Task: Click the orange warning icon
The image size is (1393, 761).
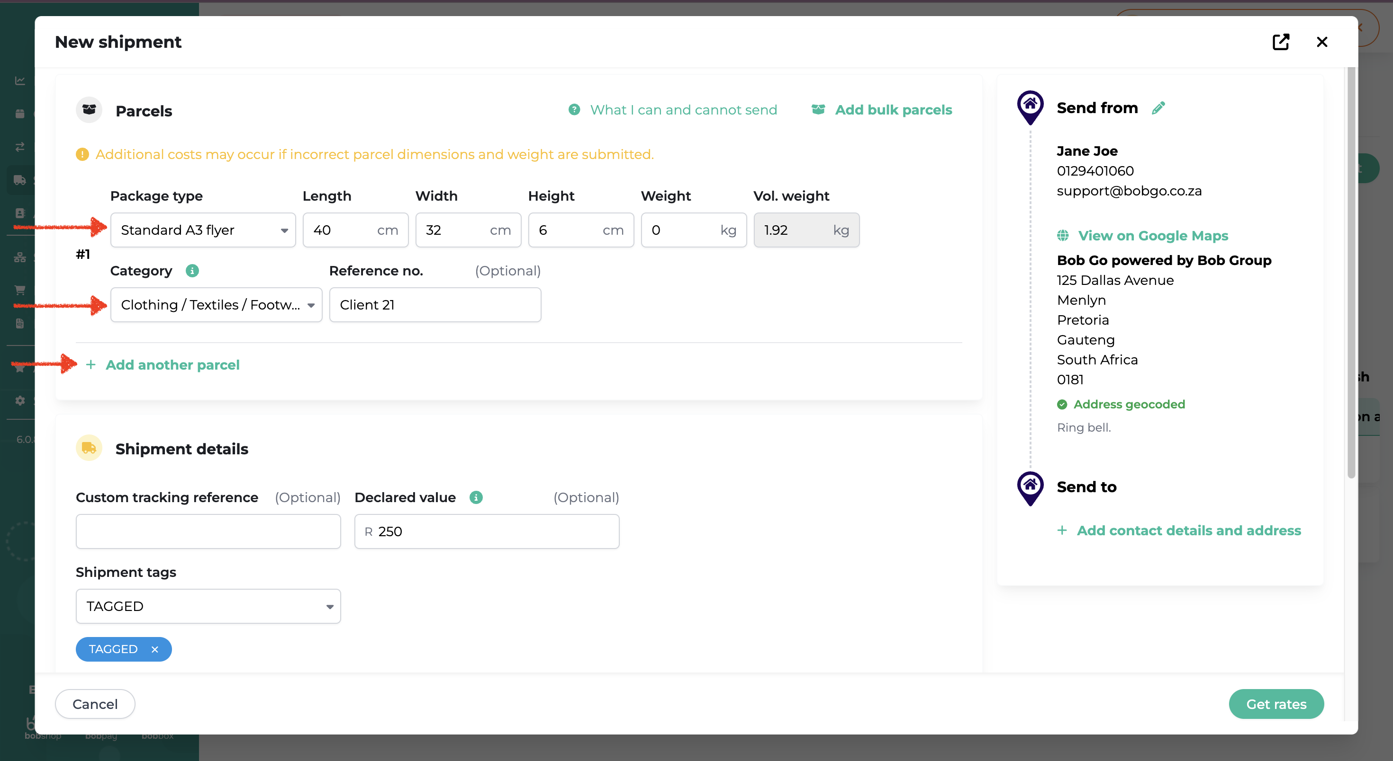Action: pos(82,154)
